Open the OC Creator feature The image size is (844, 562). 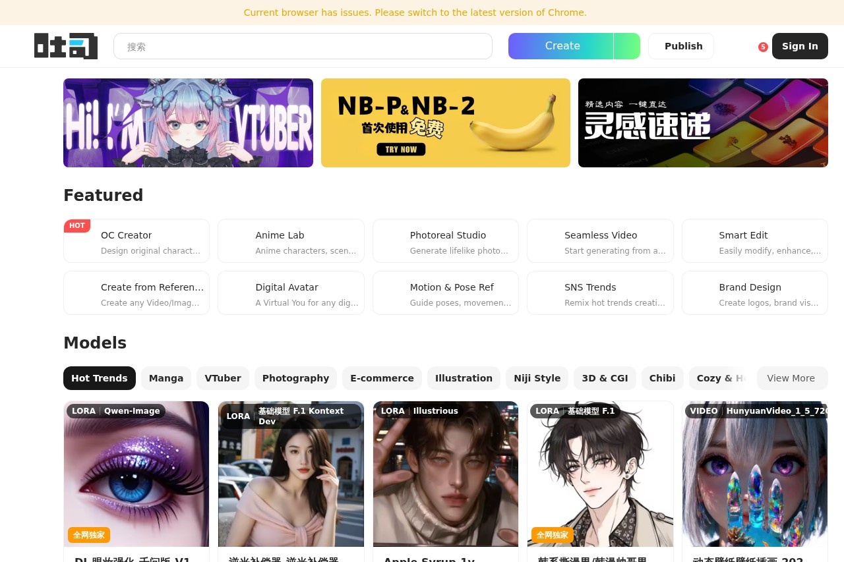[136, 240]
